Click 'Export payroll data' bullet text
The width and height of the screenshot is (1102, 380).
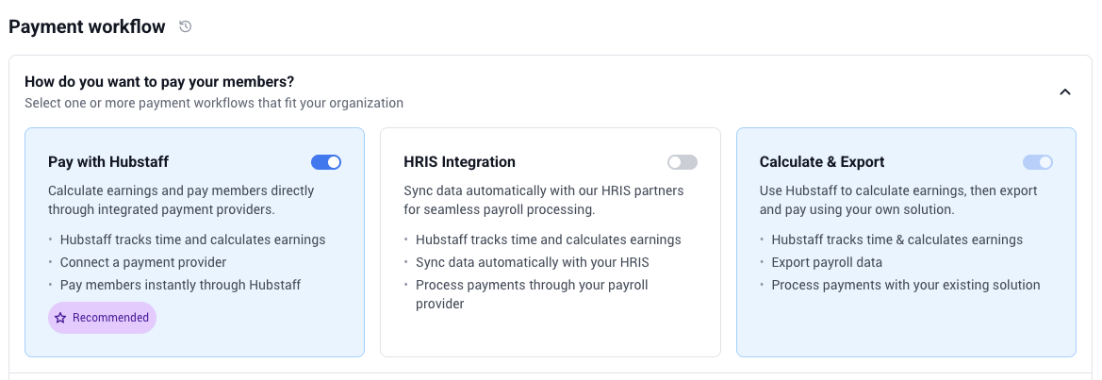827,262
